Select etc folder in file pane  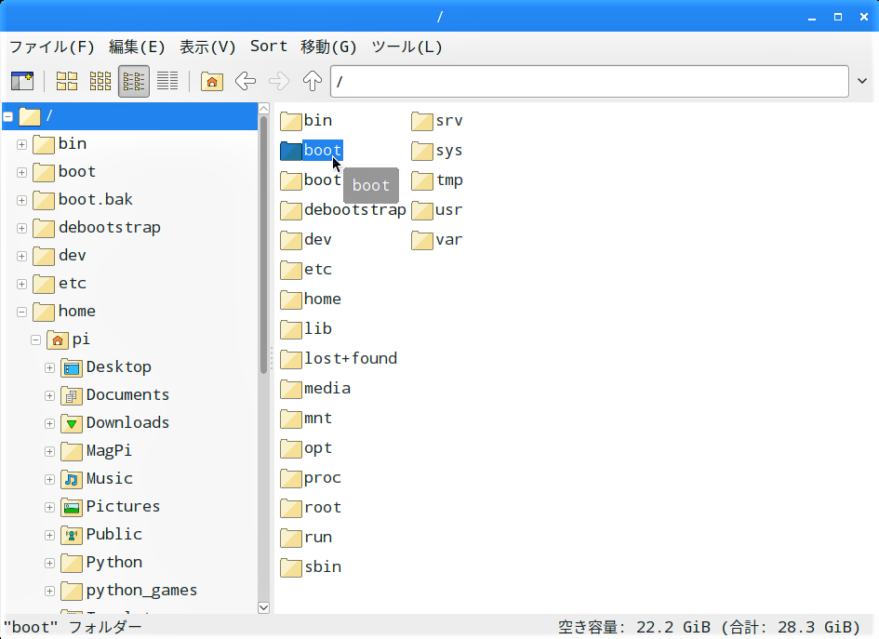306,269
